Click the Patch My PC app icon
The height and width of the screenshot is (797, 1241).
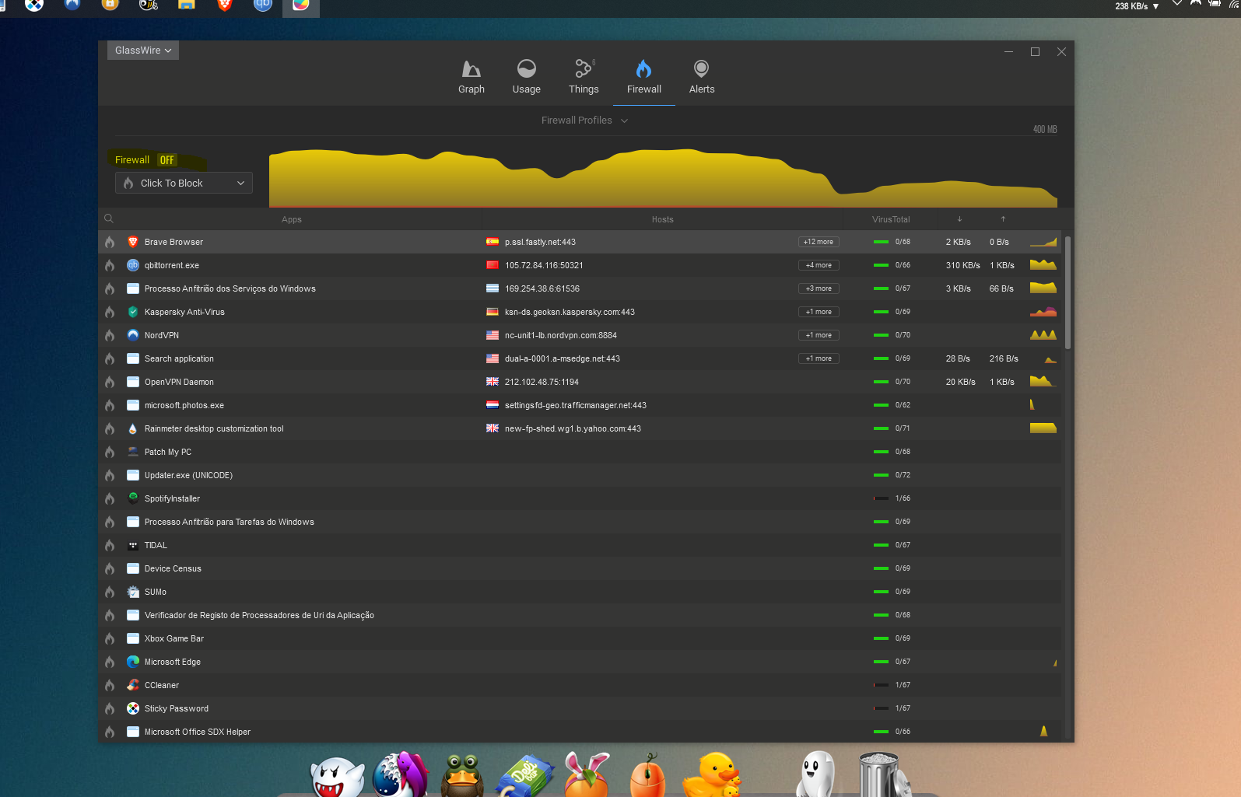(133, 452)
